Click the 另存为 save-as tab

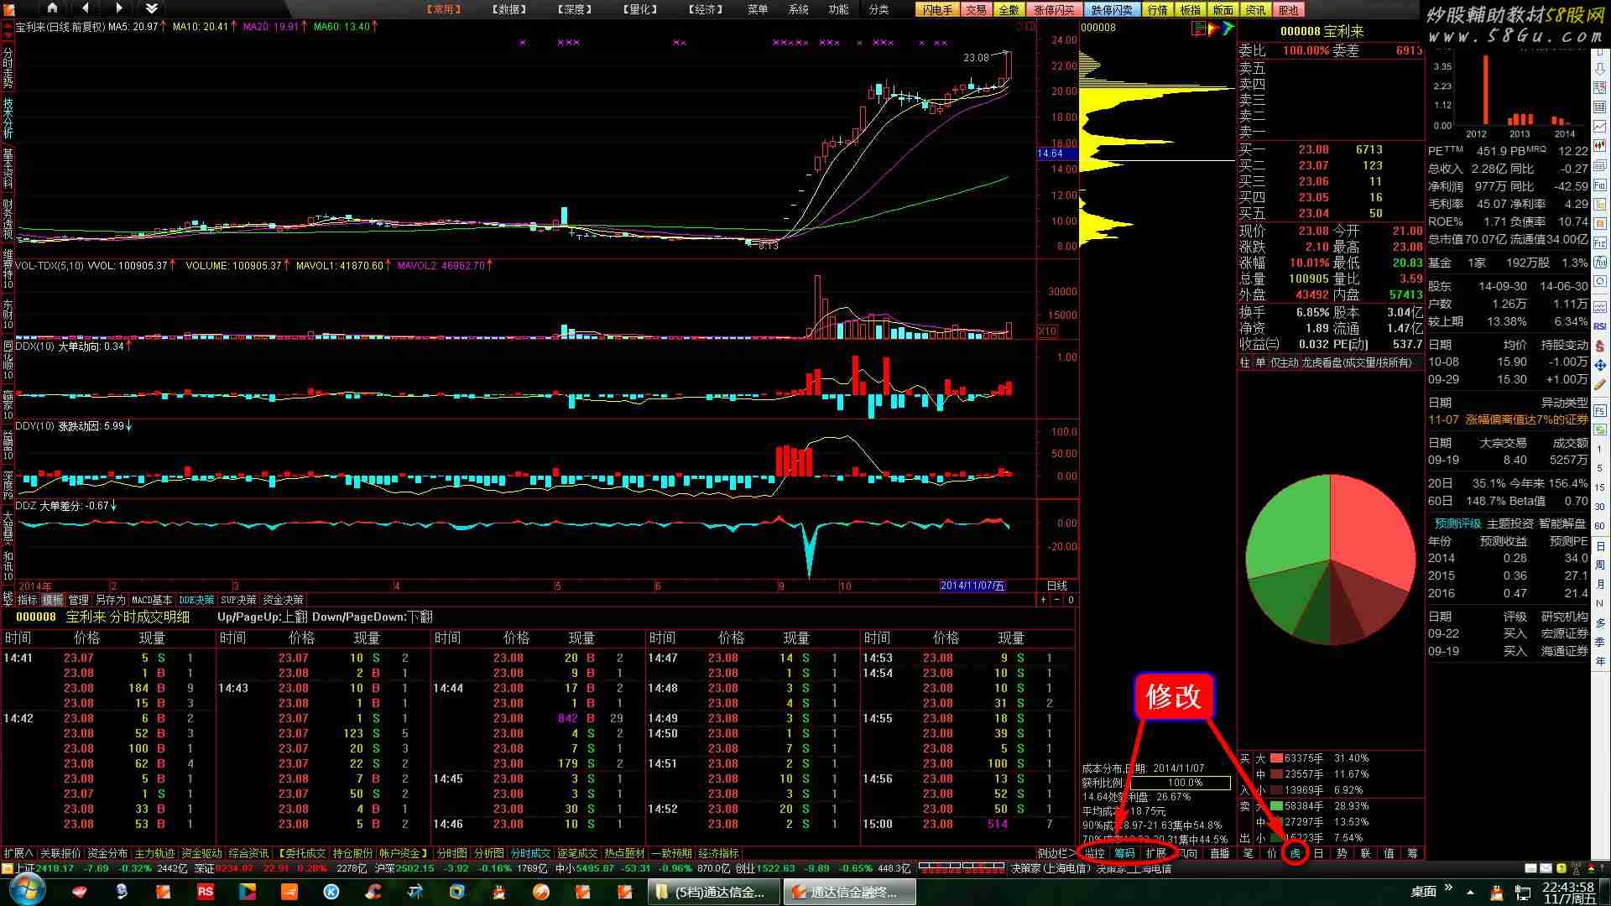pos(110,600)
